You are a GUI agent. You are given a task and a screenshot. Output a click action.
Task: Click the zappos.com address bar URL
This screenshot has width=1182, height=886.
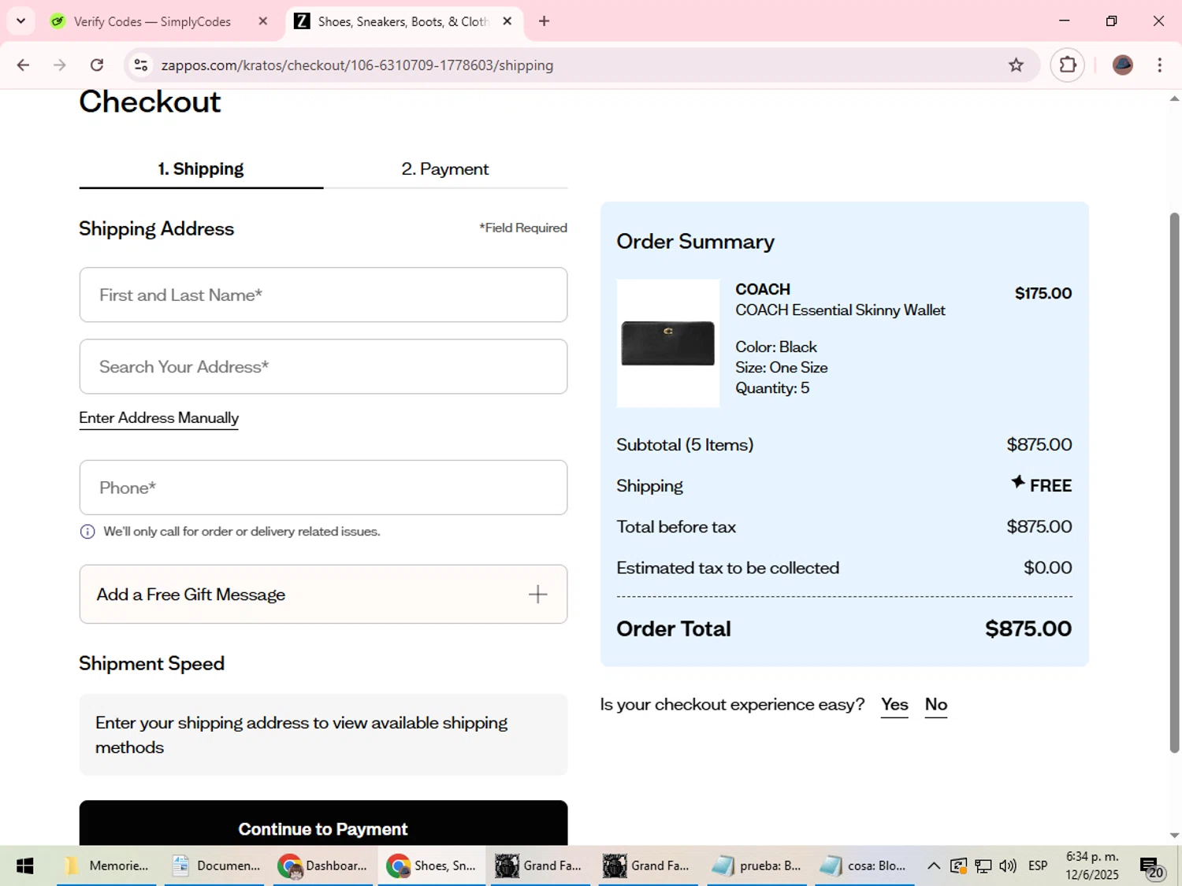click(357, 65)
